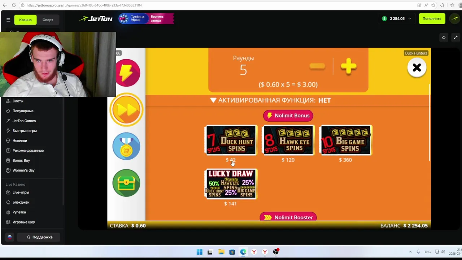The image size is (462, 260).
Task: Open the read aloud icon
Action: pos(426,5)
